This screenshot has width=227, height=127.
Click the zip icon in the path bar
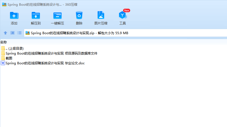pos(28,33)
